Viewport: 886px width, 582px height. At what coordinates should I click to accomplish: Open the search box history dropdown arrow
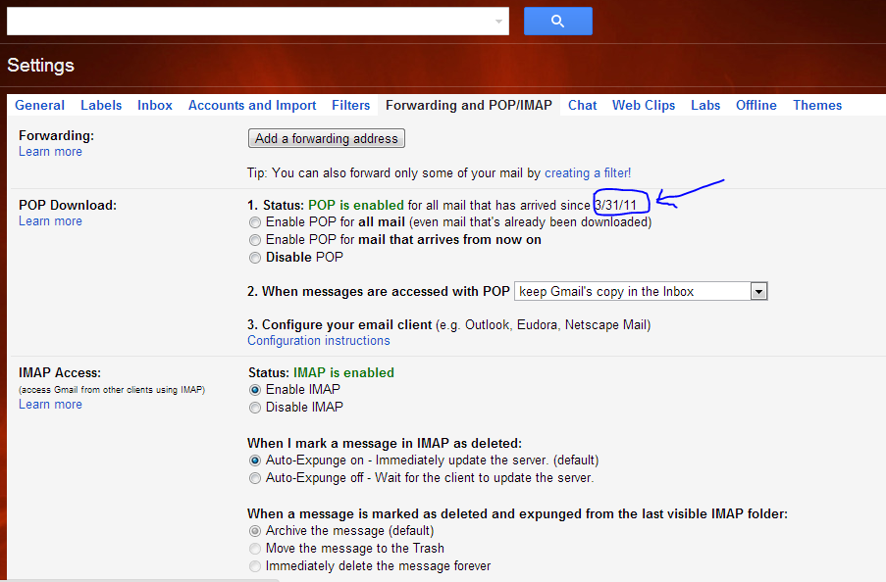coord(497,21)
